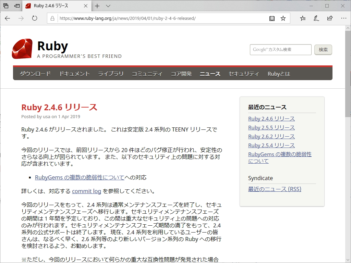Click the lock icon in address bar
The image size is (351, 263).
coord(52,18)
